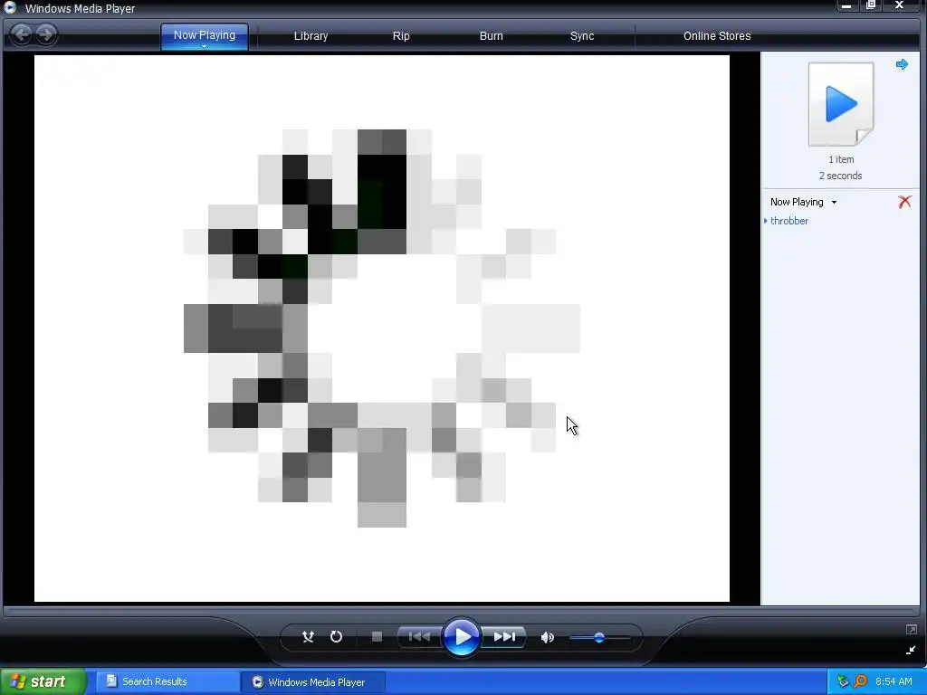Screen dimensions: 927x695
Task: Mute the volume speaker icon
Action: point(548,637)
